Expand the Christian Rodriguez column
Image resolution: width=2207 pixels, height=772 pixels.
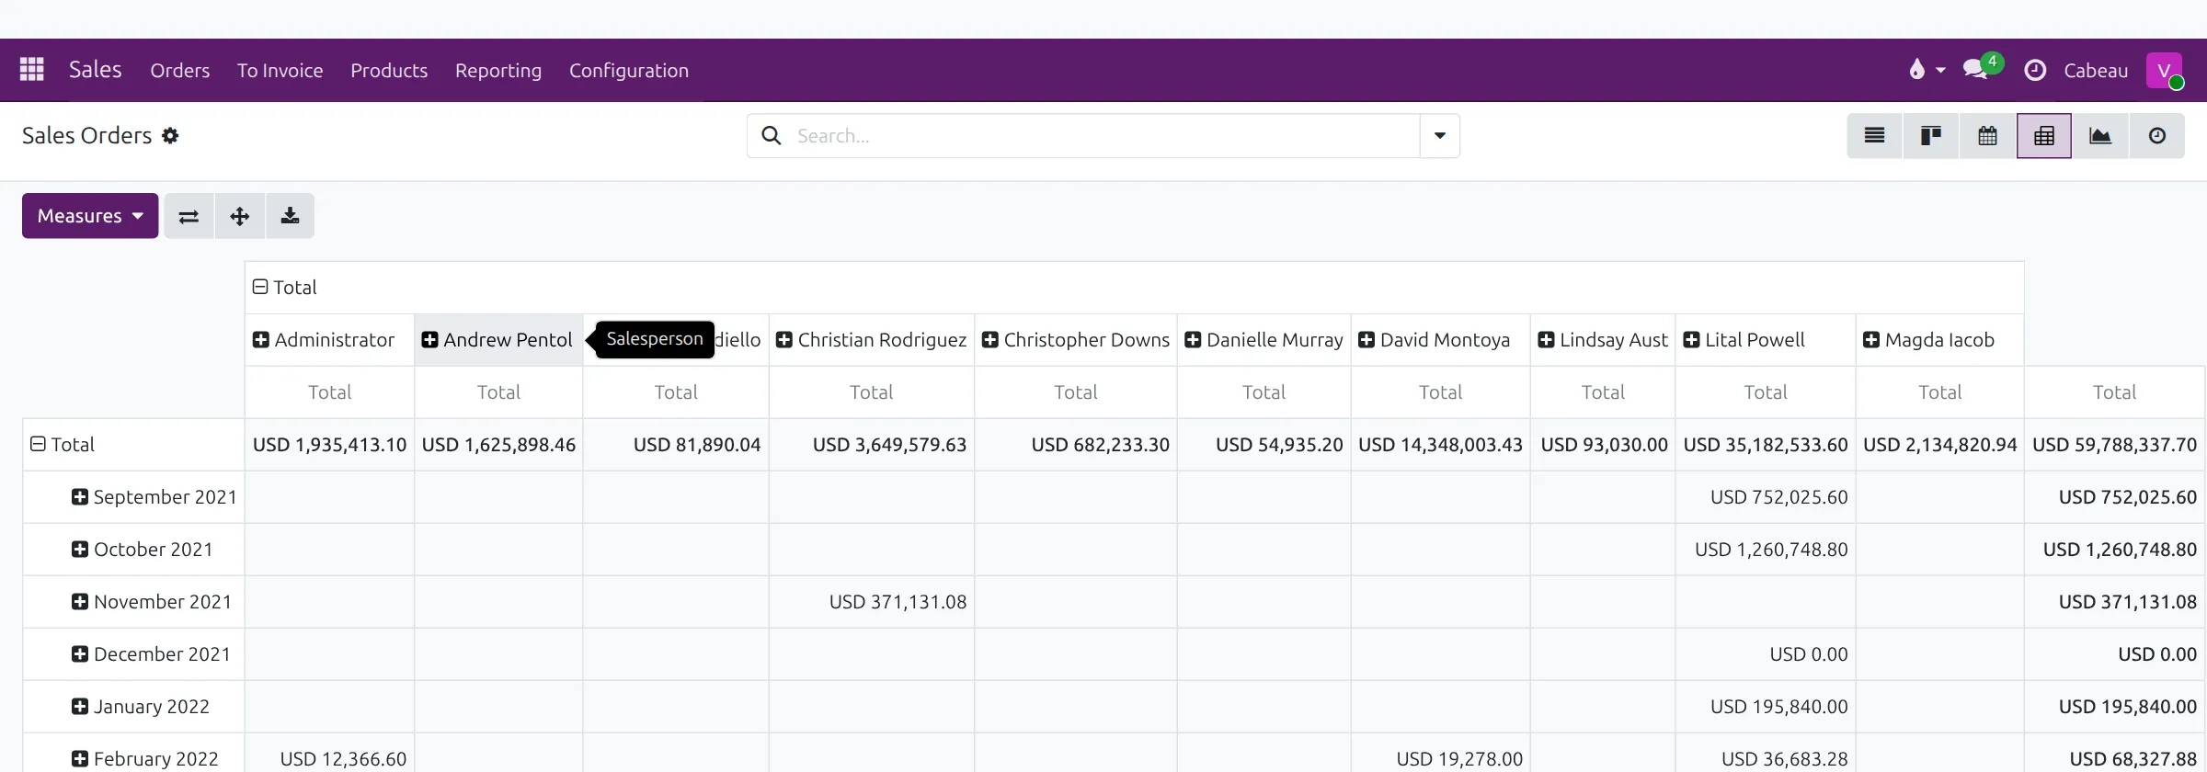tap(872, 340)
